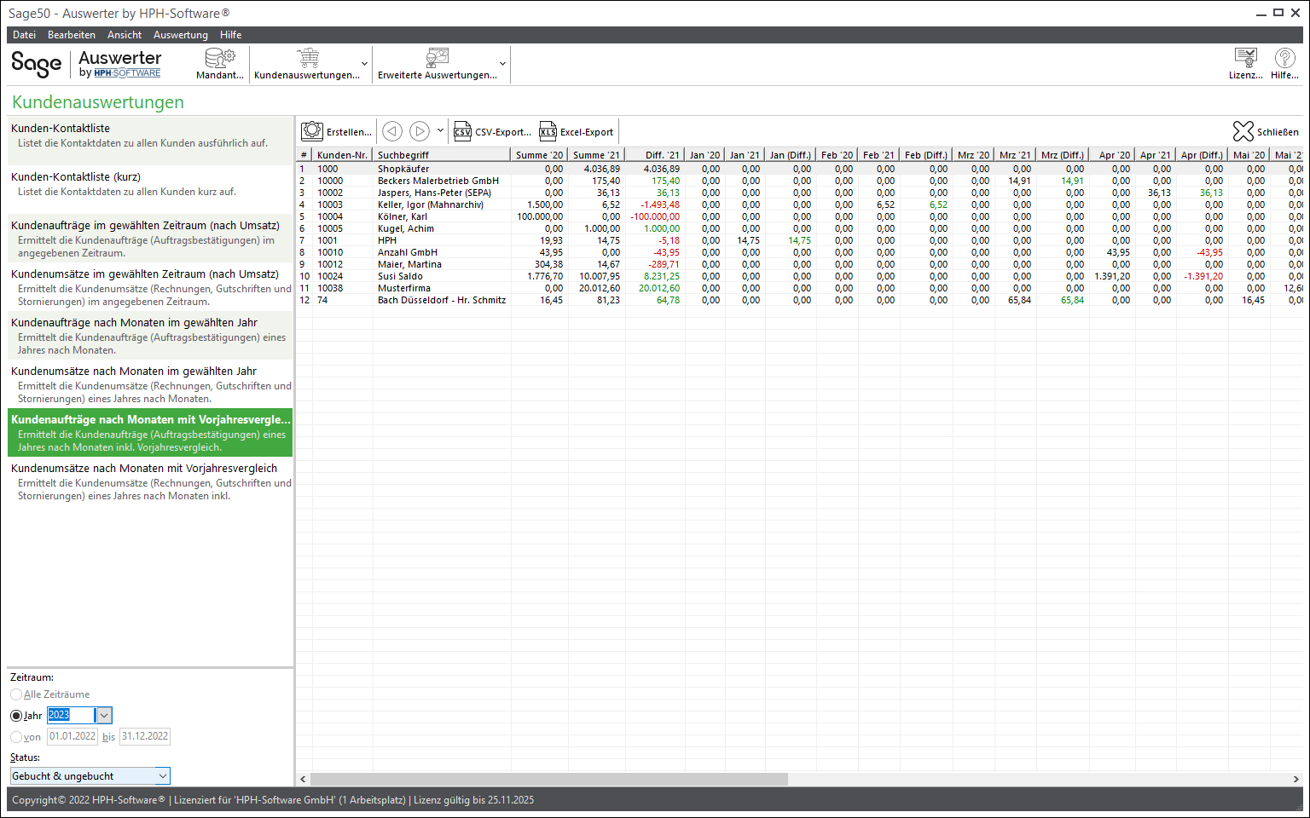The width and height of the screenshot is (1310, 818).
Task: Open the Hilfe question mark icon
Action: 1284,58
